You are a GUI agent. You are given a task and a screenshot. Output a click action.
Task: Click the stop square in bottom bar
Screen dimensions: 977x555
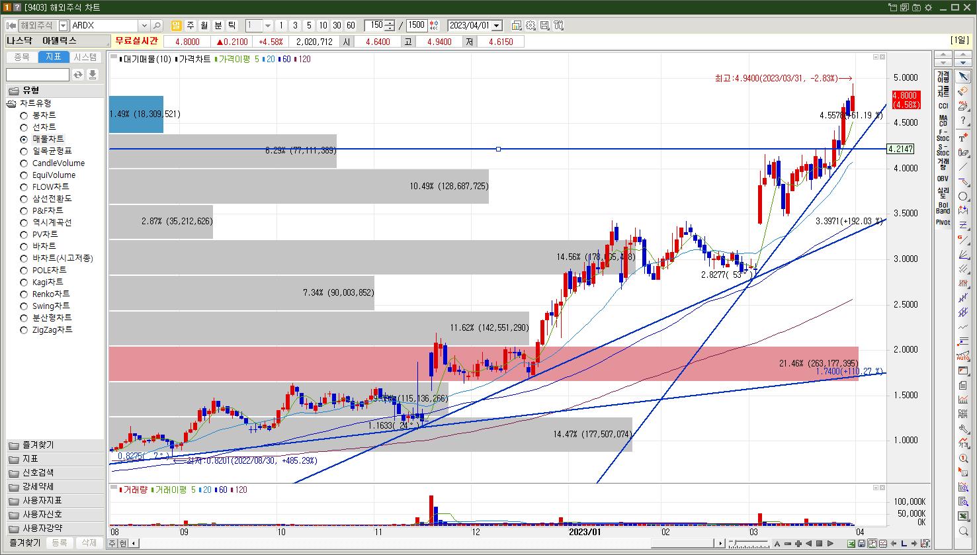(x=819, y=544)
